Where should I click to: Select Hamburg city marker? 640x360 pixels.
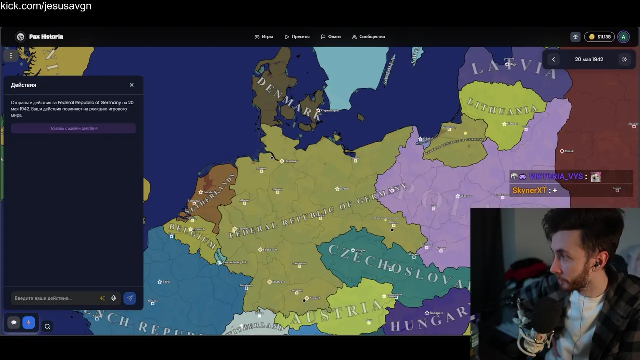click(x=282, y=161)
